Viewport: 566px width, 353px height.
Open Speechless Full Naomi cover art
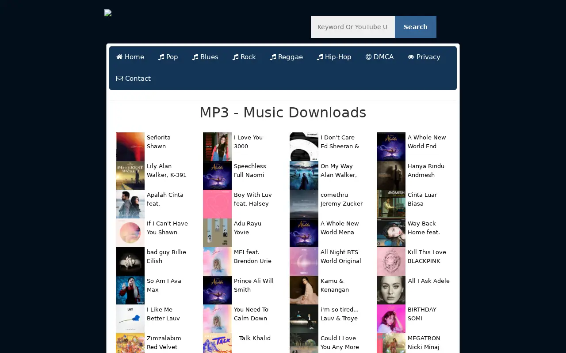(x=217, y=175)
